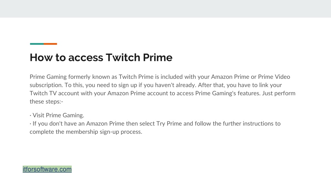Click the paragraph line starting "Prime Gaming formerly"

tap(160, 77)
